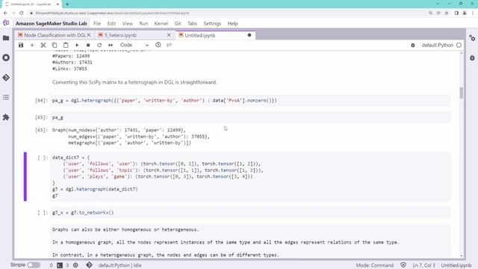Open the File menu
The image size is (478, 269).
click(97, 23)
